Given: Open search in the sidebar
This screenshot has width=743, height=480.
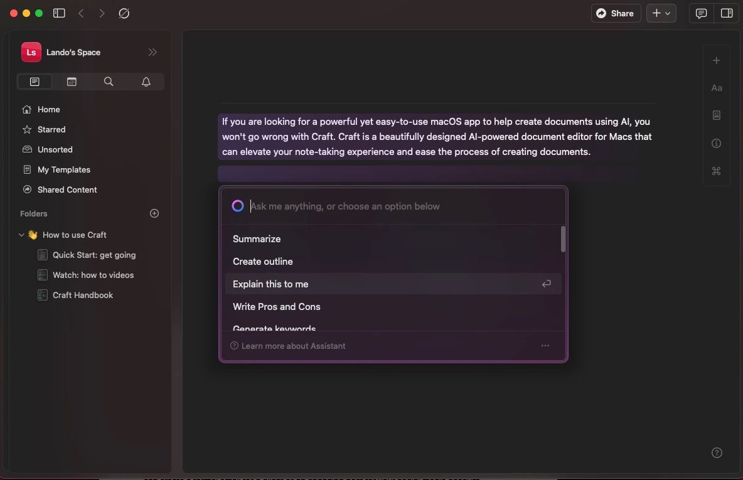Looking at the screenshot, I should pos(109,82).
